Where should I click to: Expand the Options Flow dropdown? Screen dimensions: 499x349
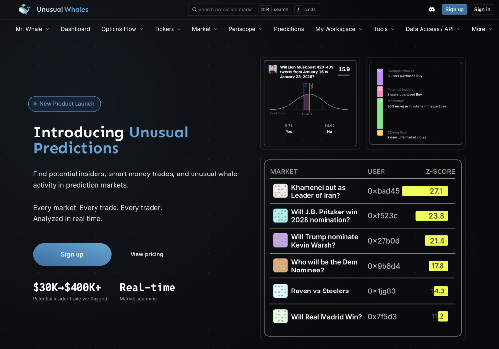coord(122,29)
